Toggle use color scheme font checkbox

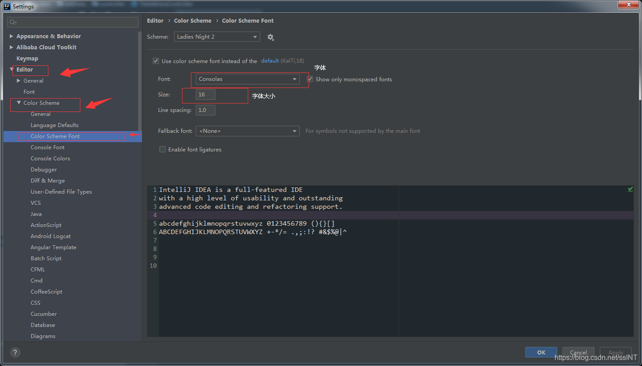pos(156,61)
